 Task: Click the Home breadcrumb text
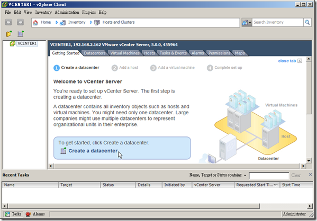[x=46, y=22]
